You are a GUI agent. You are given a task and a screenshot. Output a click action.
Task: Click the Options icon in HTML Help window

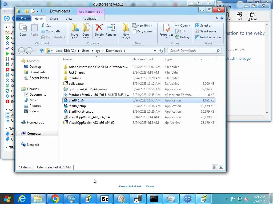pyautogui.click(x=252, y=16)
